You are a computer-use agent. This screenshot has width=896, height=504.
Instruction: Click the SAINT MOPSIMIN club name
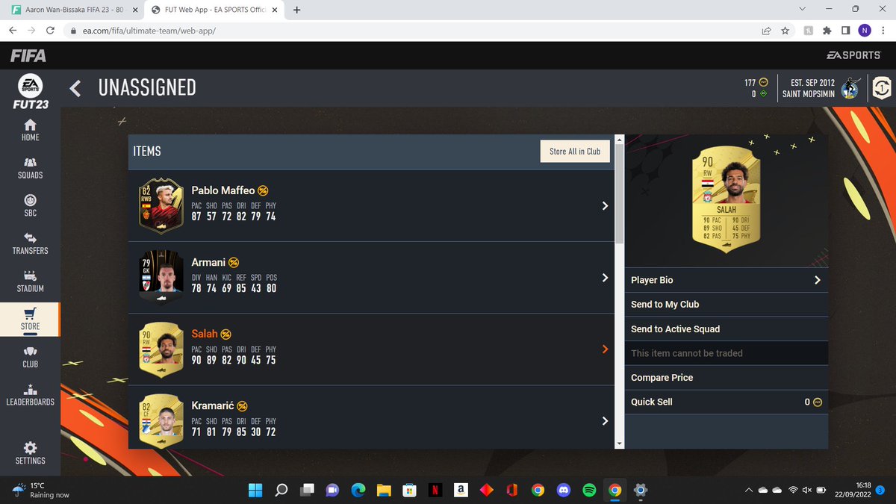pyautogui.click(x=809, y=94)
